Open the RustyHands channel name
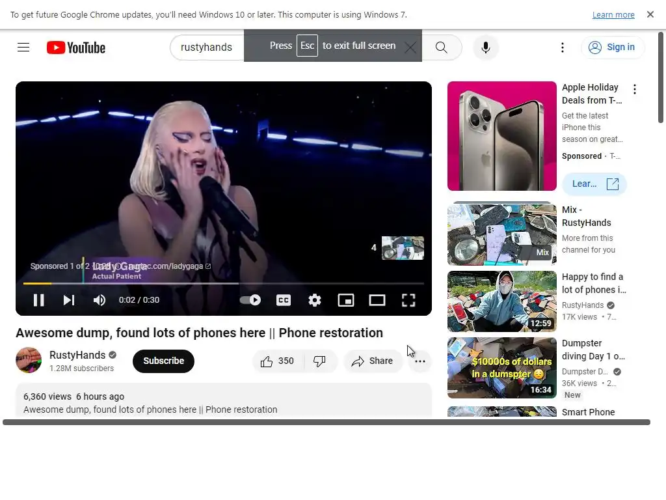 (77, 355)
